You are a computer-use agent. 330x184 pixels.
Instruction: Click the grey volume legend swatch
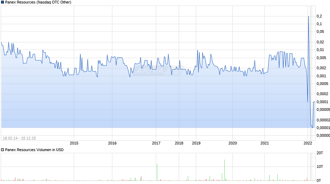coord(2,150)
